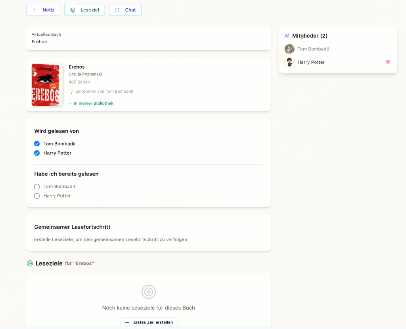The height and width of the screenshot is (329, 406).
Task: Uncheck Tom Bombadil under Wird gelesen von
Action: coord(37,143)
